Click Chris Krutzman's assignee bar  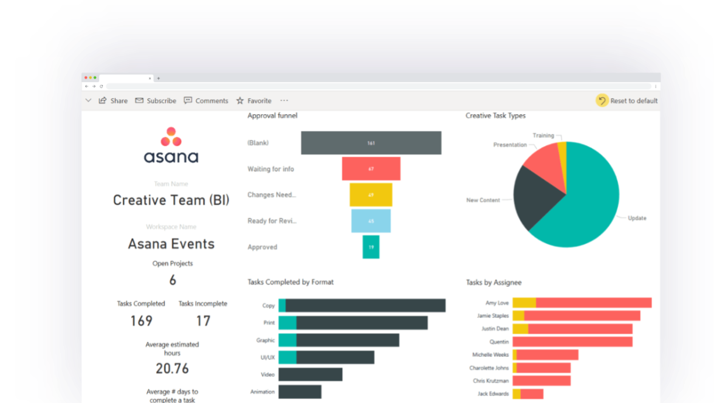pyautogui.click(x=541, y=381)
